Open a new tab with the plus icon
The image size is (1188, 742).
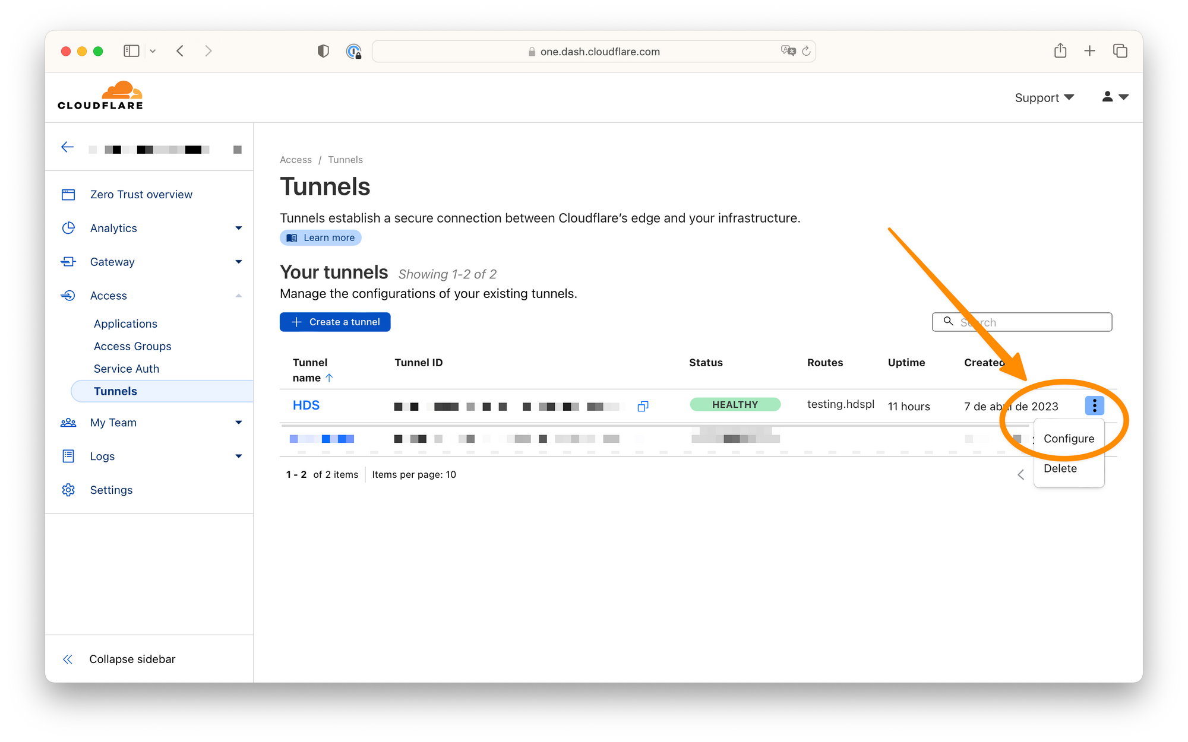pos(1089,51)
